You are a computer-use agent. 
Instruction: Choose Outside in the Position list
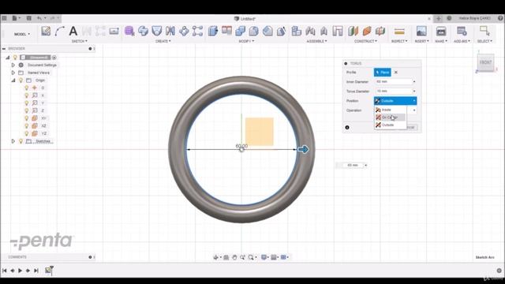(390, 125)
